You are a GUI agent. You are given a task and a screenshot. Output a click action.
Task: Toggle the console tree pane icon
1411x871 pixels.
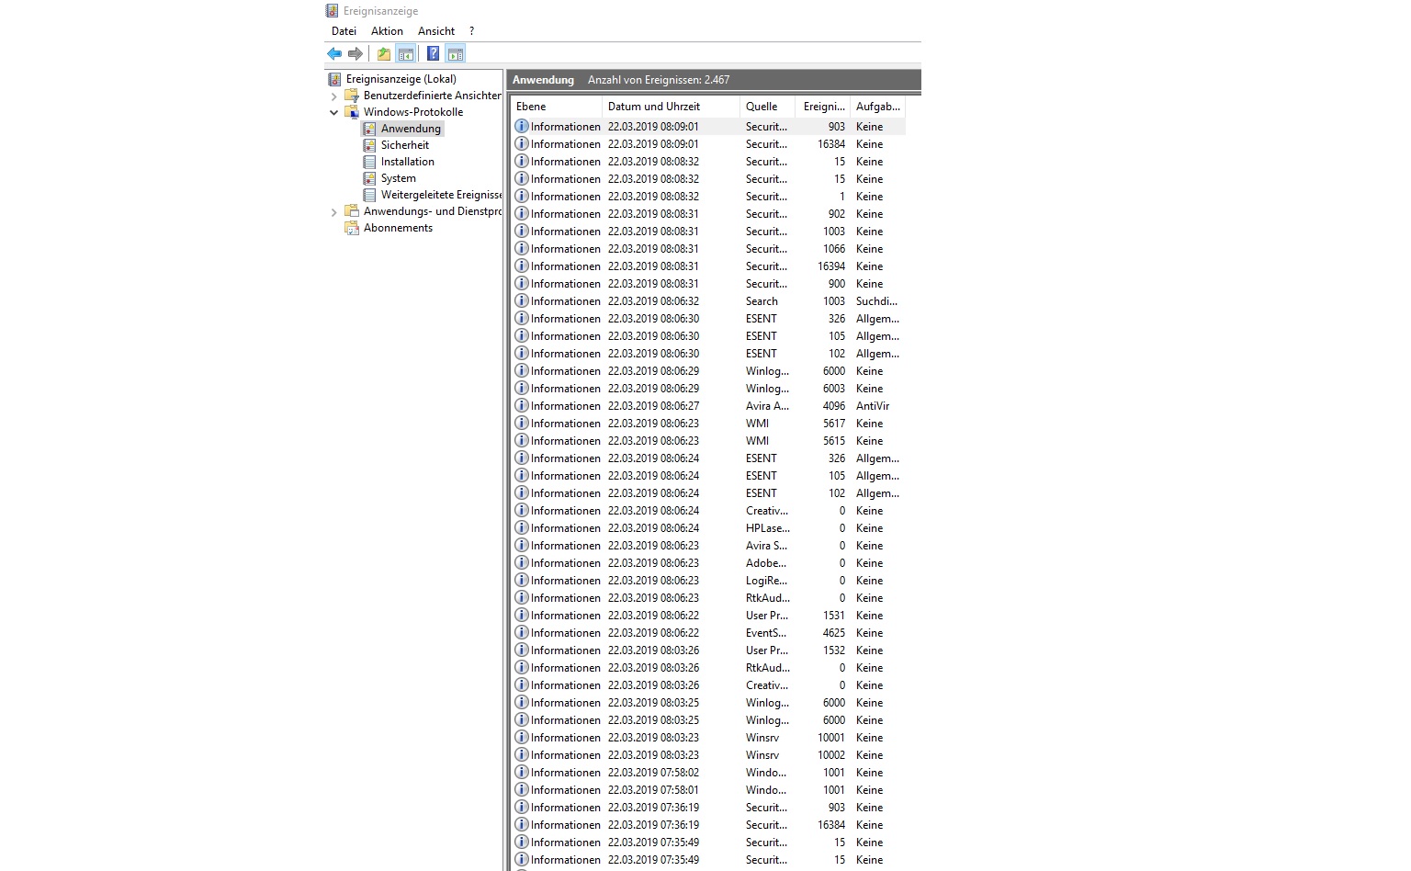point(406,54)
